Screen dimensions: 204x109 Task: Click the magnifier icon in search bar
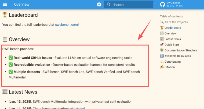108,4
